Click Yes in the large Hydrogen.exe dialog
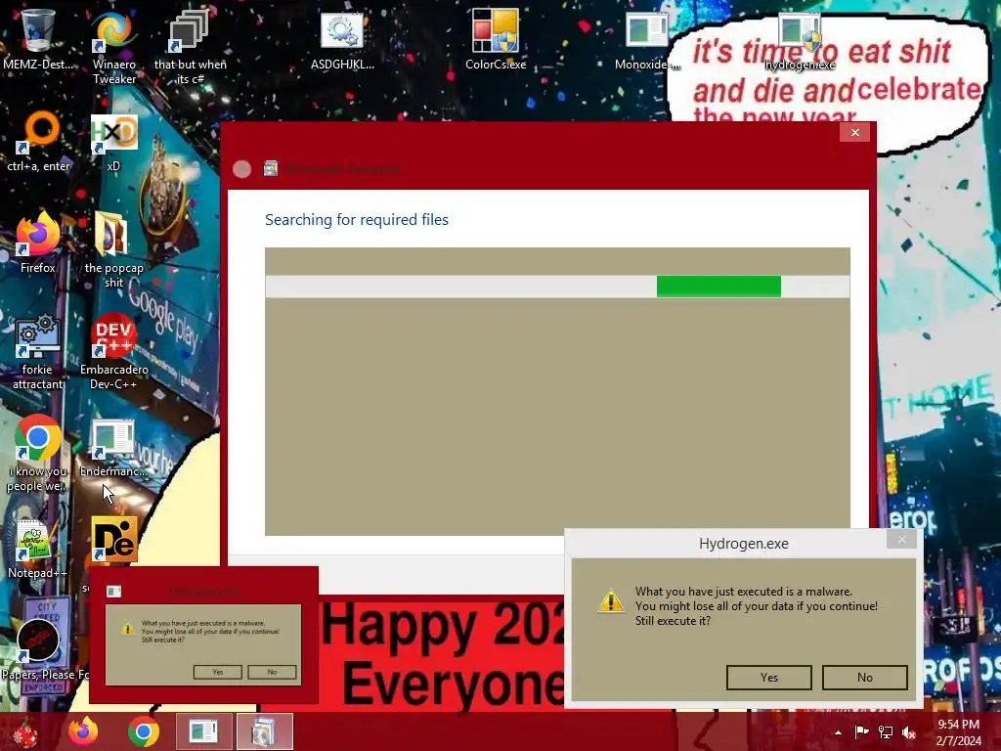This screenshot has height=751, width=1001. pyautogui.click(x=768, y=678)
